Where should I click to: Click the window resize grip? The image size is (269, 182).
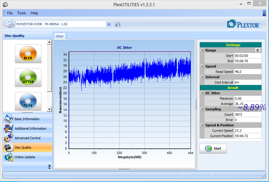pos(264,176)
